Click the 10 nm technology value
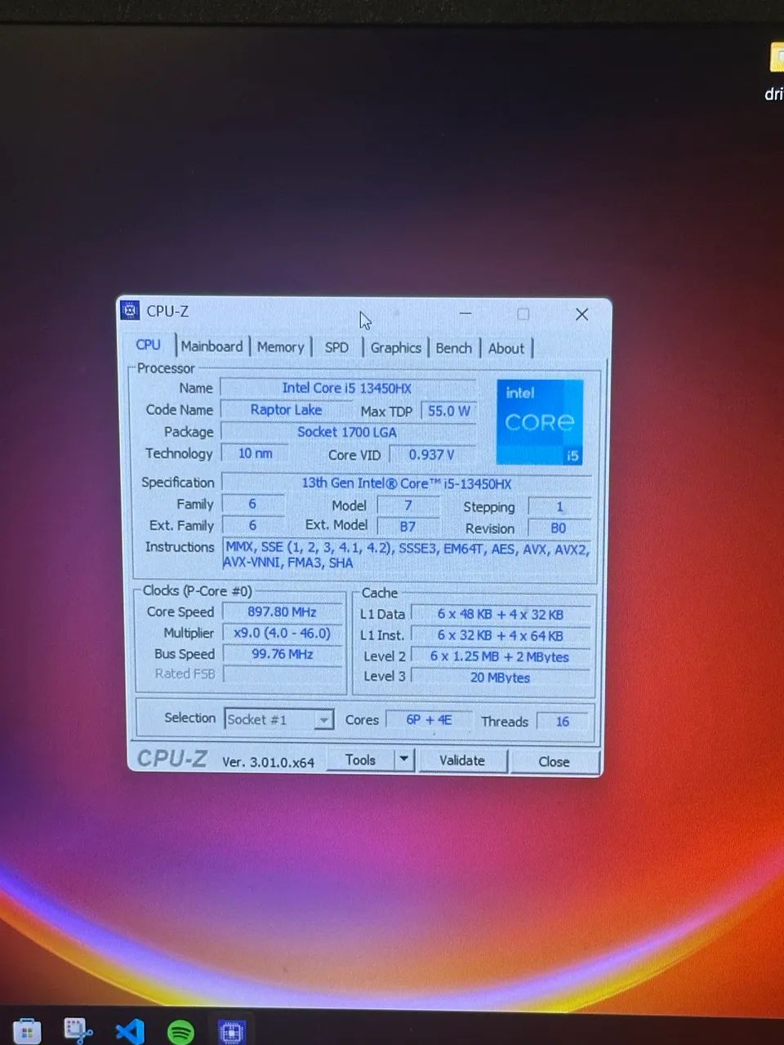 click(255, 453)
